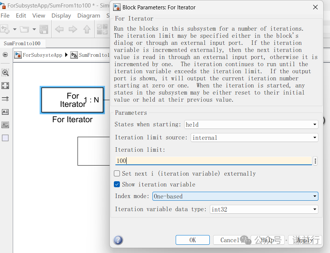The image size is (330, 253).
Task: Click the Iteration limit value spinner
Action: [x=315, y=160]
